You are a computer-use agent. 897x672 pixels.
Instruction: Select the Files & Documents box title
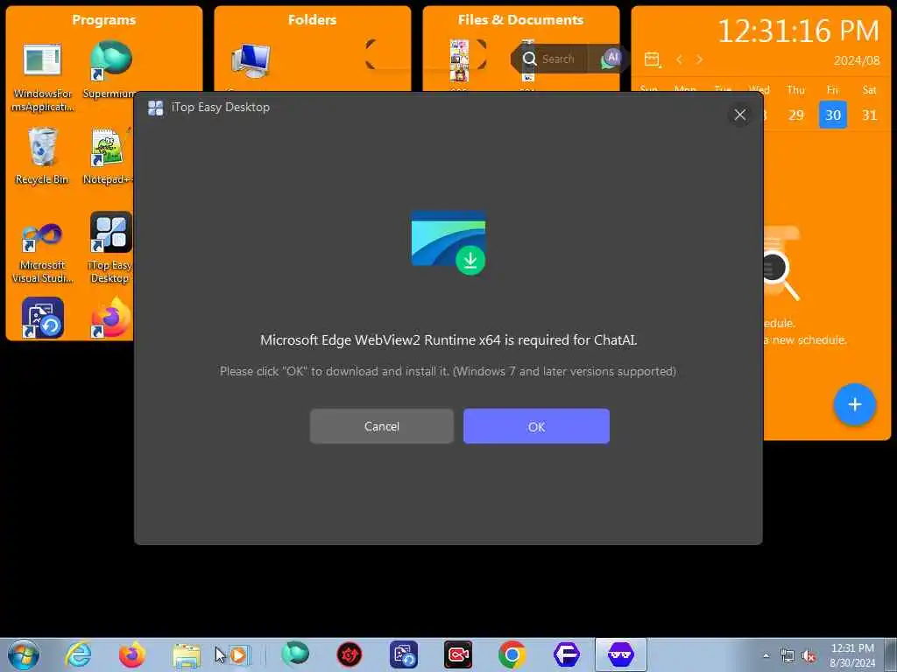coord(520,20)
